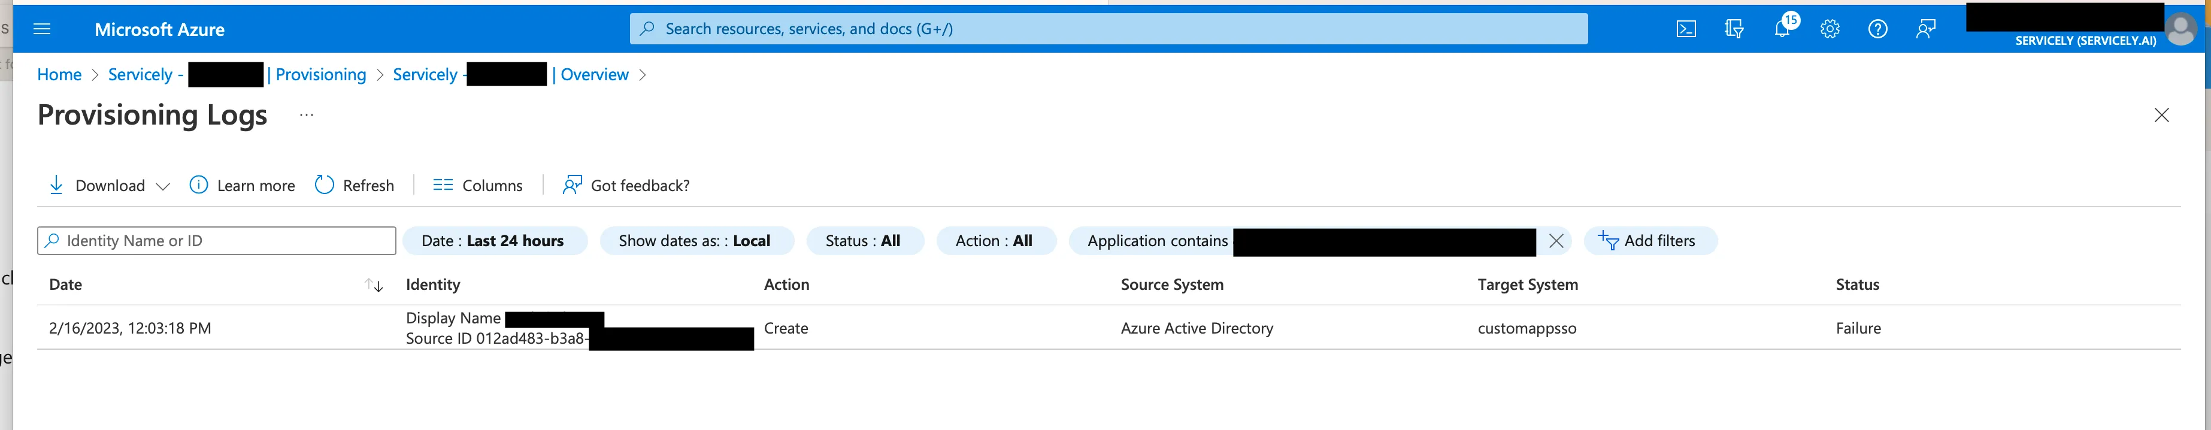Viewport: 2211px width, 430px height.
Task: Open the top bar Feedback icon
Action: coord(1926,29)
